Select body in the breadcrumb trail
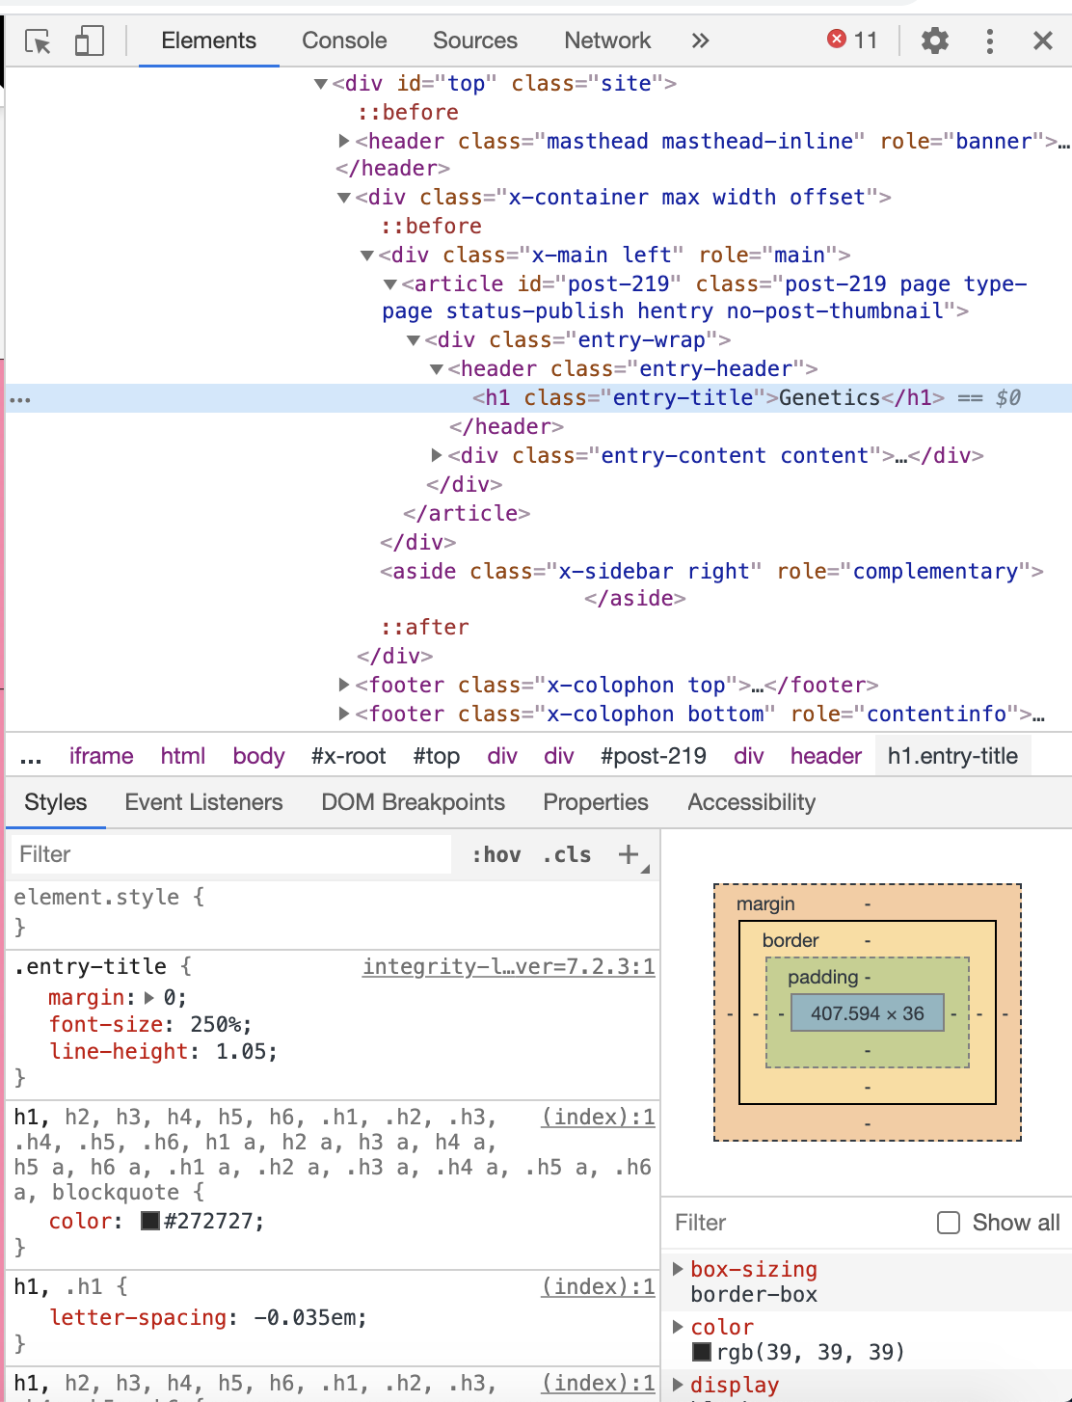 coord(258,756)
